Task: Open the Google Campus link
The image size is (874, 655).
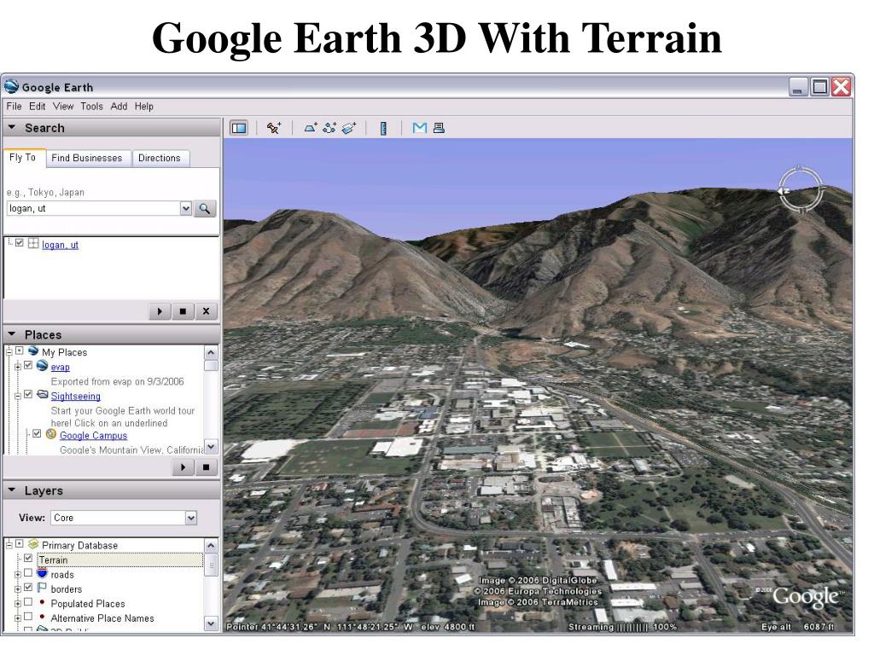Action: click(x=93, y=436)
